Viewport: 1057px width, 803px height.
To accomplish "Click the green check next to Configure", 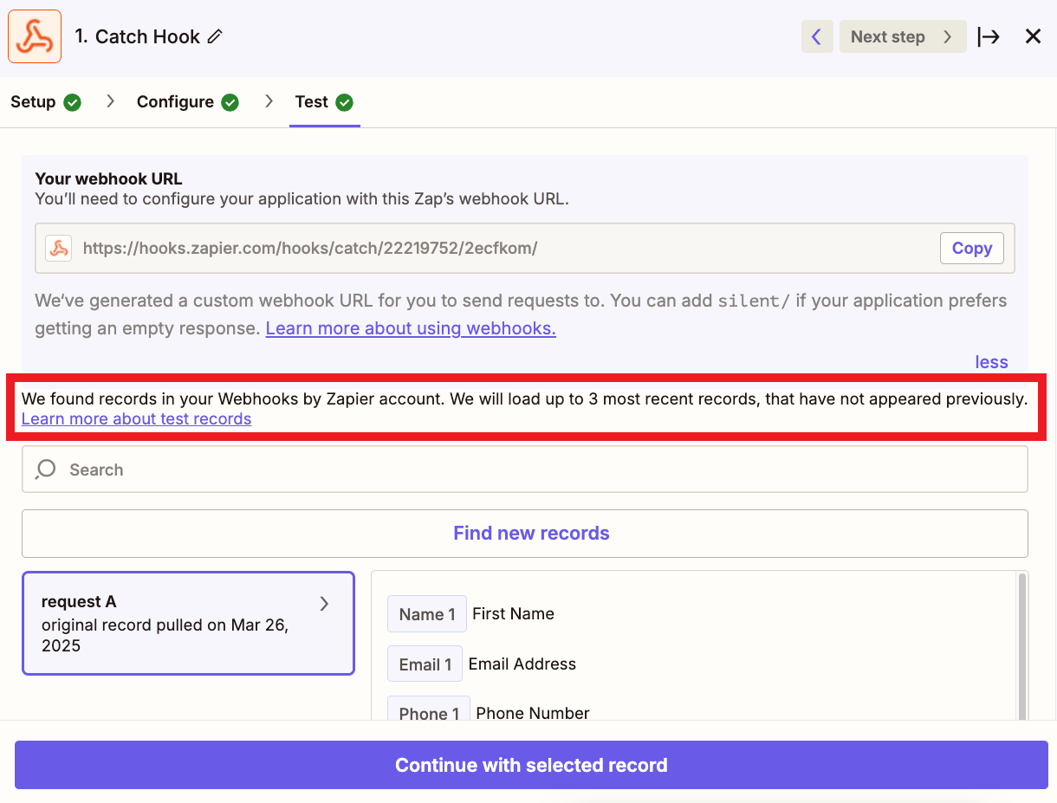I will pyautogui.click(x=230, y=102).
